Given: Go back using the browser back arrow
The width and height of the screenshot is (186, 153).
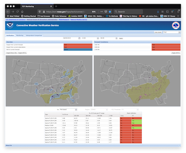Looking at the screenshot, I should click(x=8, y=12).
